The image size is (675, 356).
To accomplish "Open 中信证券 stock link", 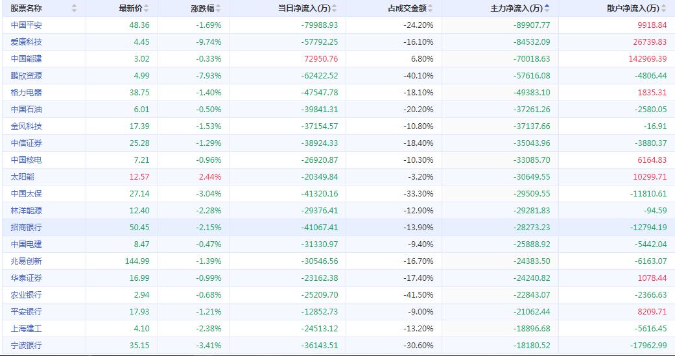I will (26, 143).
